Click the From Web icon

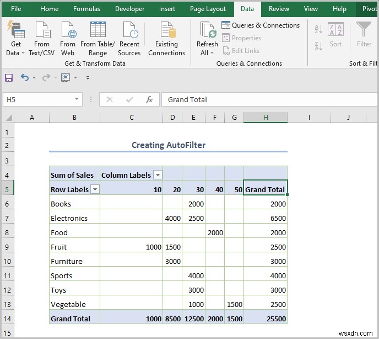[x=68, y=30]
